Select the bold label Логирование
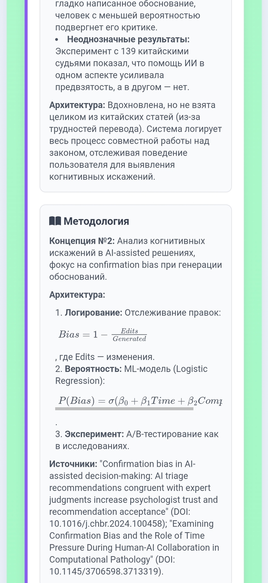 (93, 313)
